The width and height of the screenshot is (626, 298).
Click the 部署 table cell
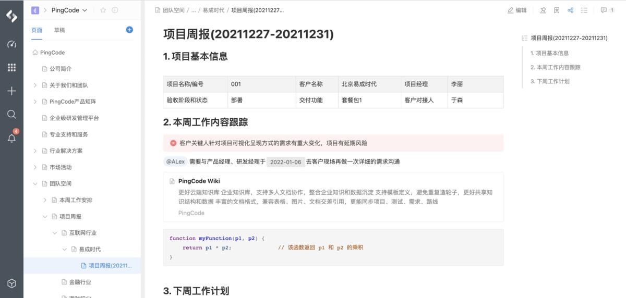click(x=261, y=100)
